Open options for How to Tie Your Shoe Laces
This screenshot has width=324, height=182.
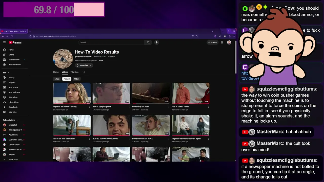coord(89,139)
